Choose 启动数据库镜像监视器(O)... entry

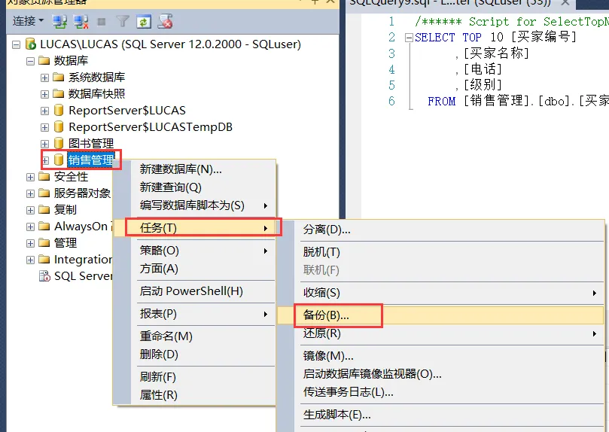point(440,374)
